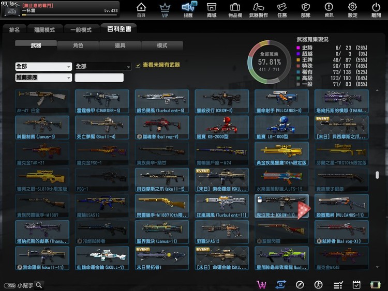Expand the second 全部 filter dropdown
The image size is (388, 291).
(102, 67)
